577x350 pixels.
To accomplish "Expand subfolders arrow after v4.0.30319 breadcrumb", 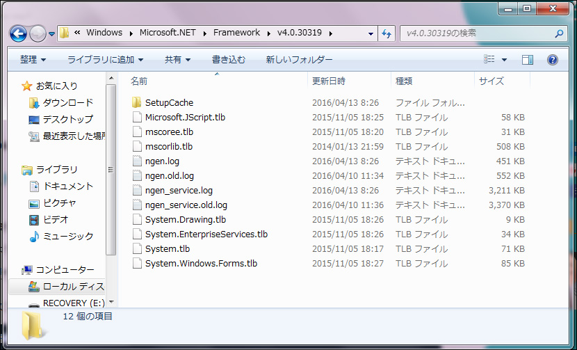I will (x=331, y=33).
